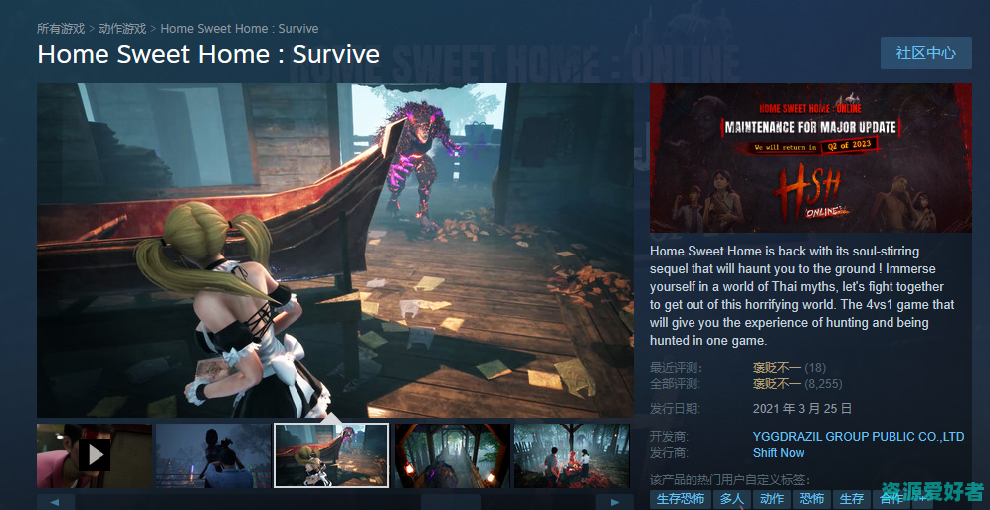This screenshot has height=510, width=990.
Task: Play the video trailer thumbnail
Action: point(95,455)
